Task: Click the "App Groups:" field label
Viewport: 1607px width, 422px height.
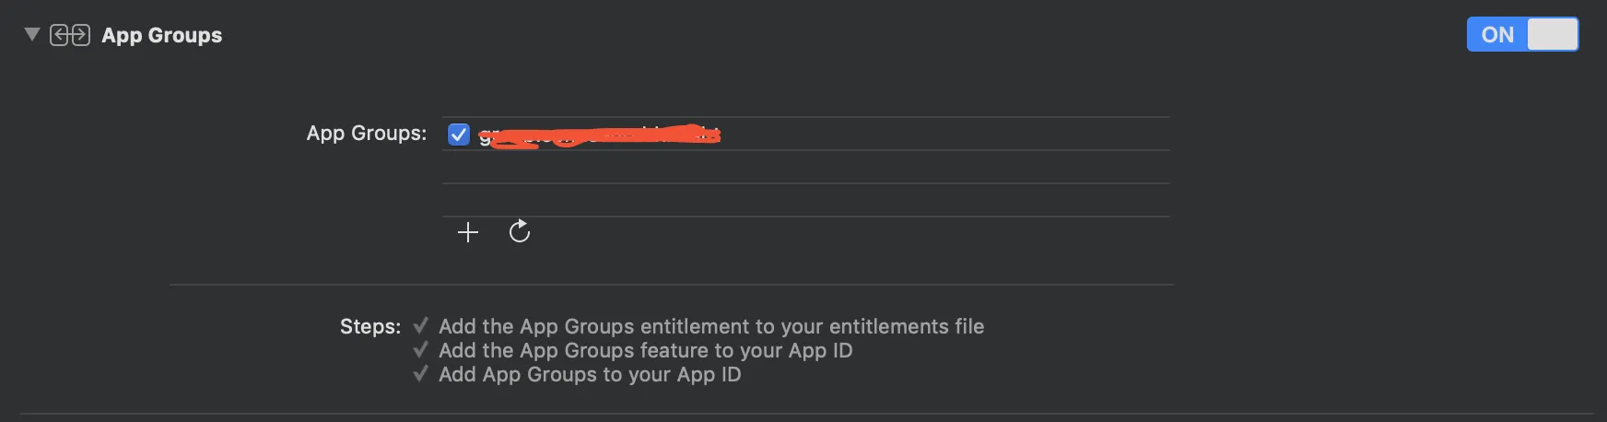Action: [x=366, y=134]
